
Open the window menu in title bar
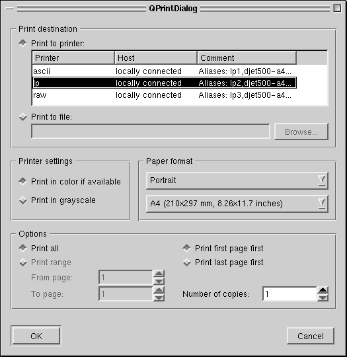pyautogui.click(x=9, y=9)
